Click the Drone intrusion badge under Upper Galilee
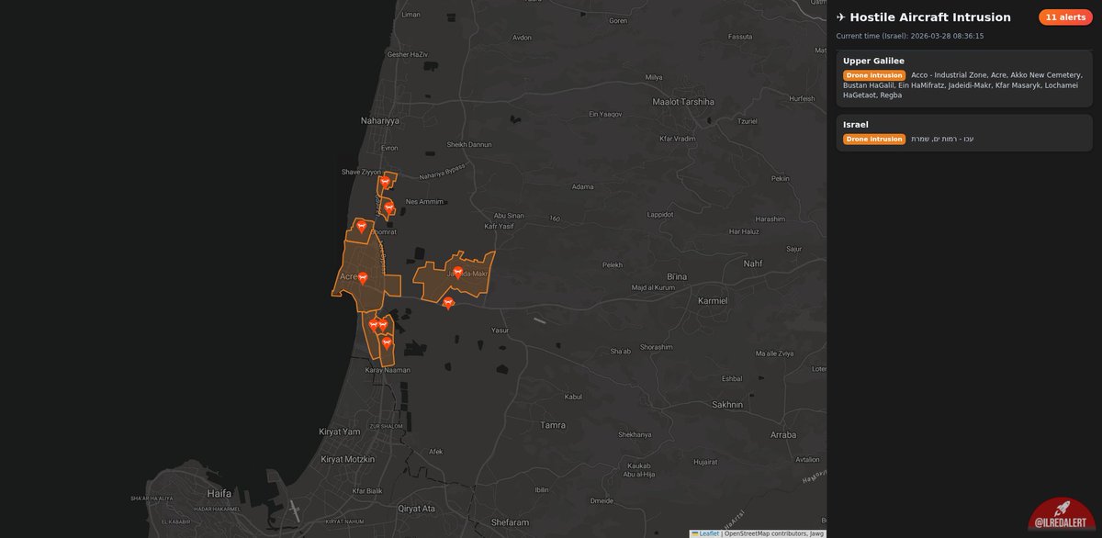Viewport: 1102px width, 538px height. click(x=874, y=75)
